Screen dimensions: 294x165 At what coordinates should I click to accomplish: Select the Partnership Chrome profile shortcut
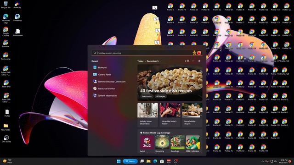click(x=6, y=56)
